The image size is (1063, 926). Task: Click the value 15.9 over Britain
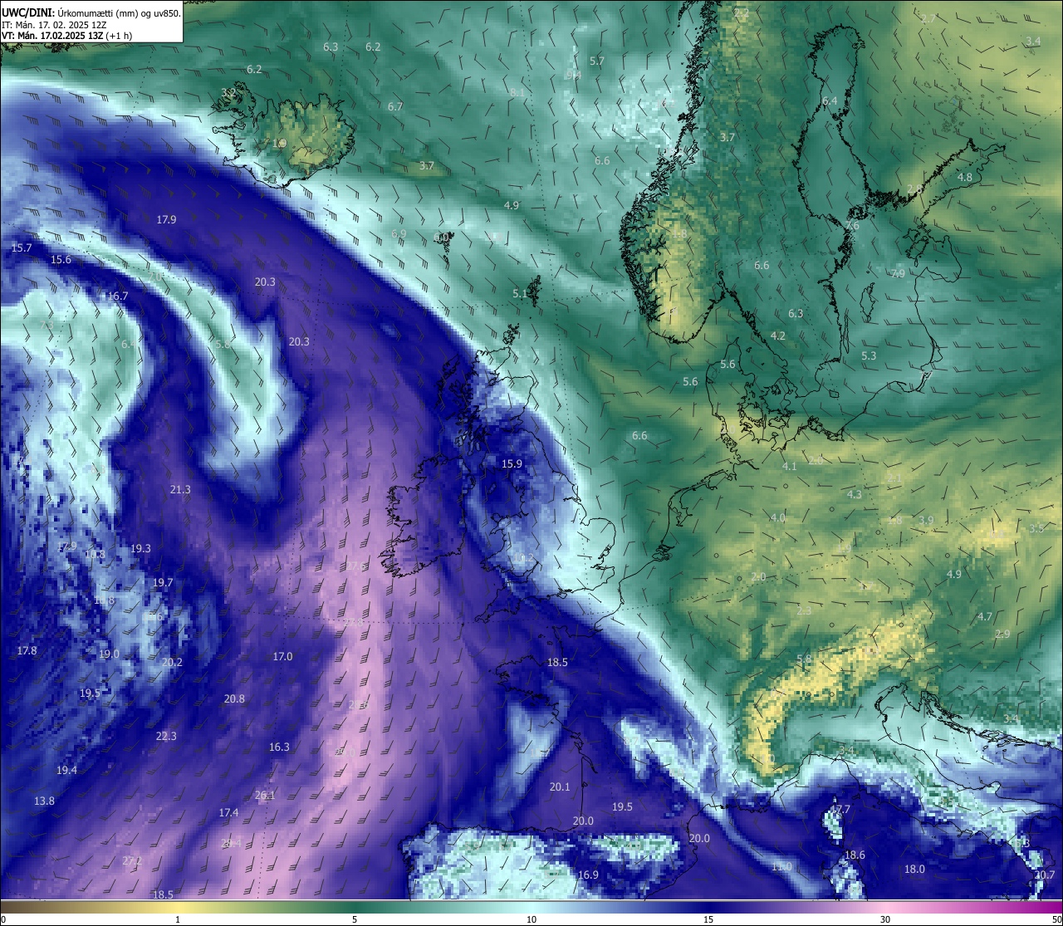512,464
